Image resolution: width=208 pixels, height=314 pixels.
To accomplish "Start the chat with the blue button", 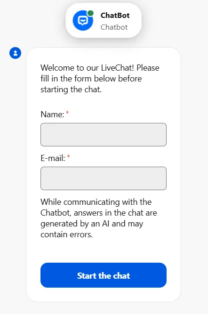I will pos(104,275).
